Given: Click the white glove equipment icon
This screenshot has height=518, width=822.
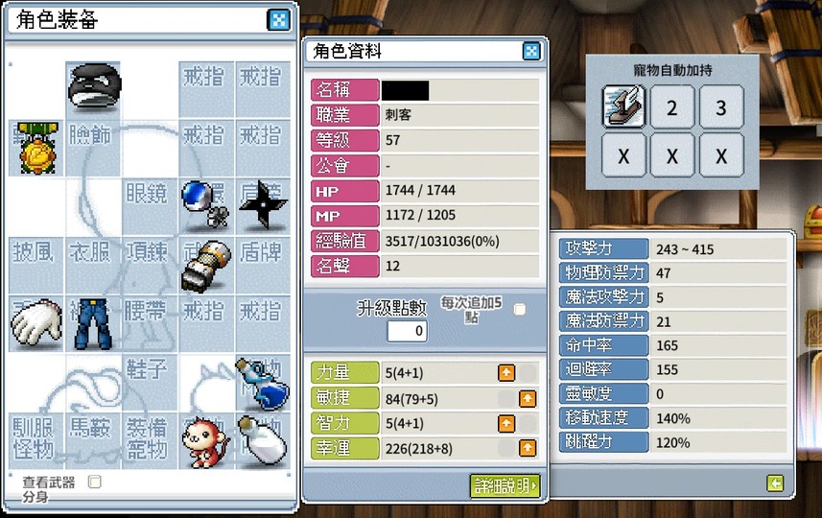Looking at the screenshot, I should 35,322.
